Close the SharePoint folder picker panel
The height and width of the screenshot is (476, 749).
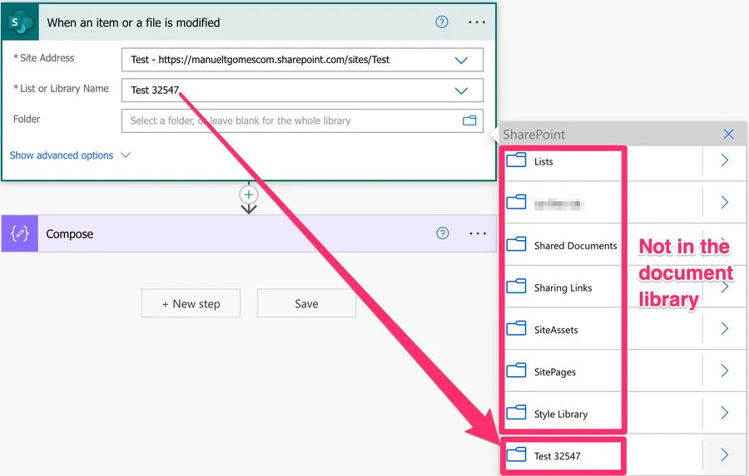click(728, 134)
